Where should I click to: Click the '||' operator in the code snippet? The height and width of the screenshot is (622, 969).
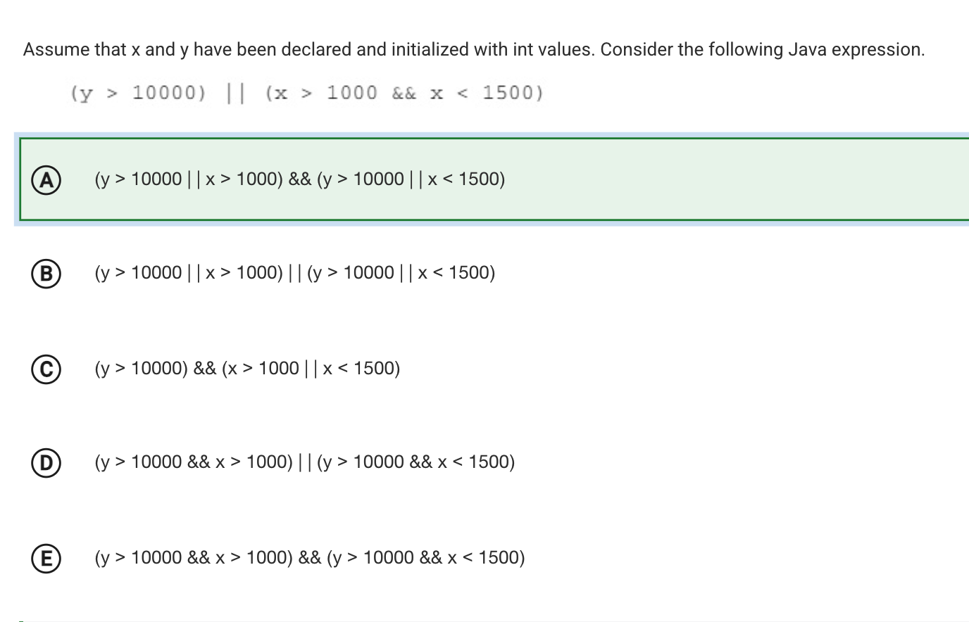(235, 93)
